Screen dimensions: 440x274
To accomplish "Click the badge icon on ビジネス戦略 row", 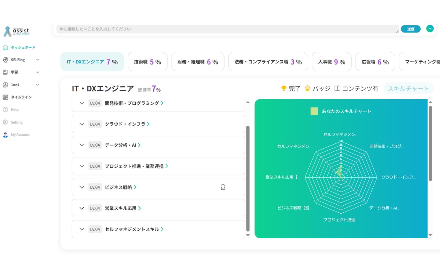I will point(223,187).
